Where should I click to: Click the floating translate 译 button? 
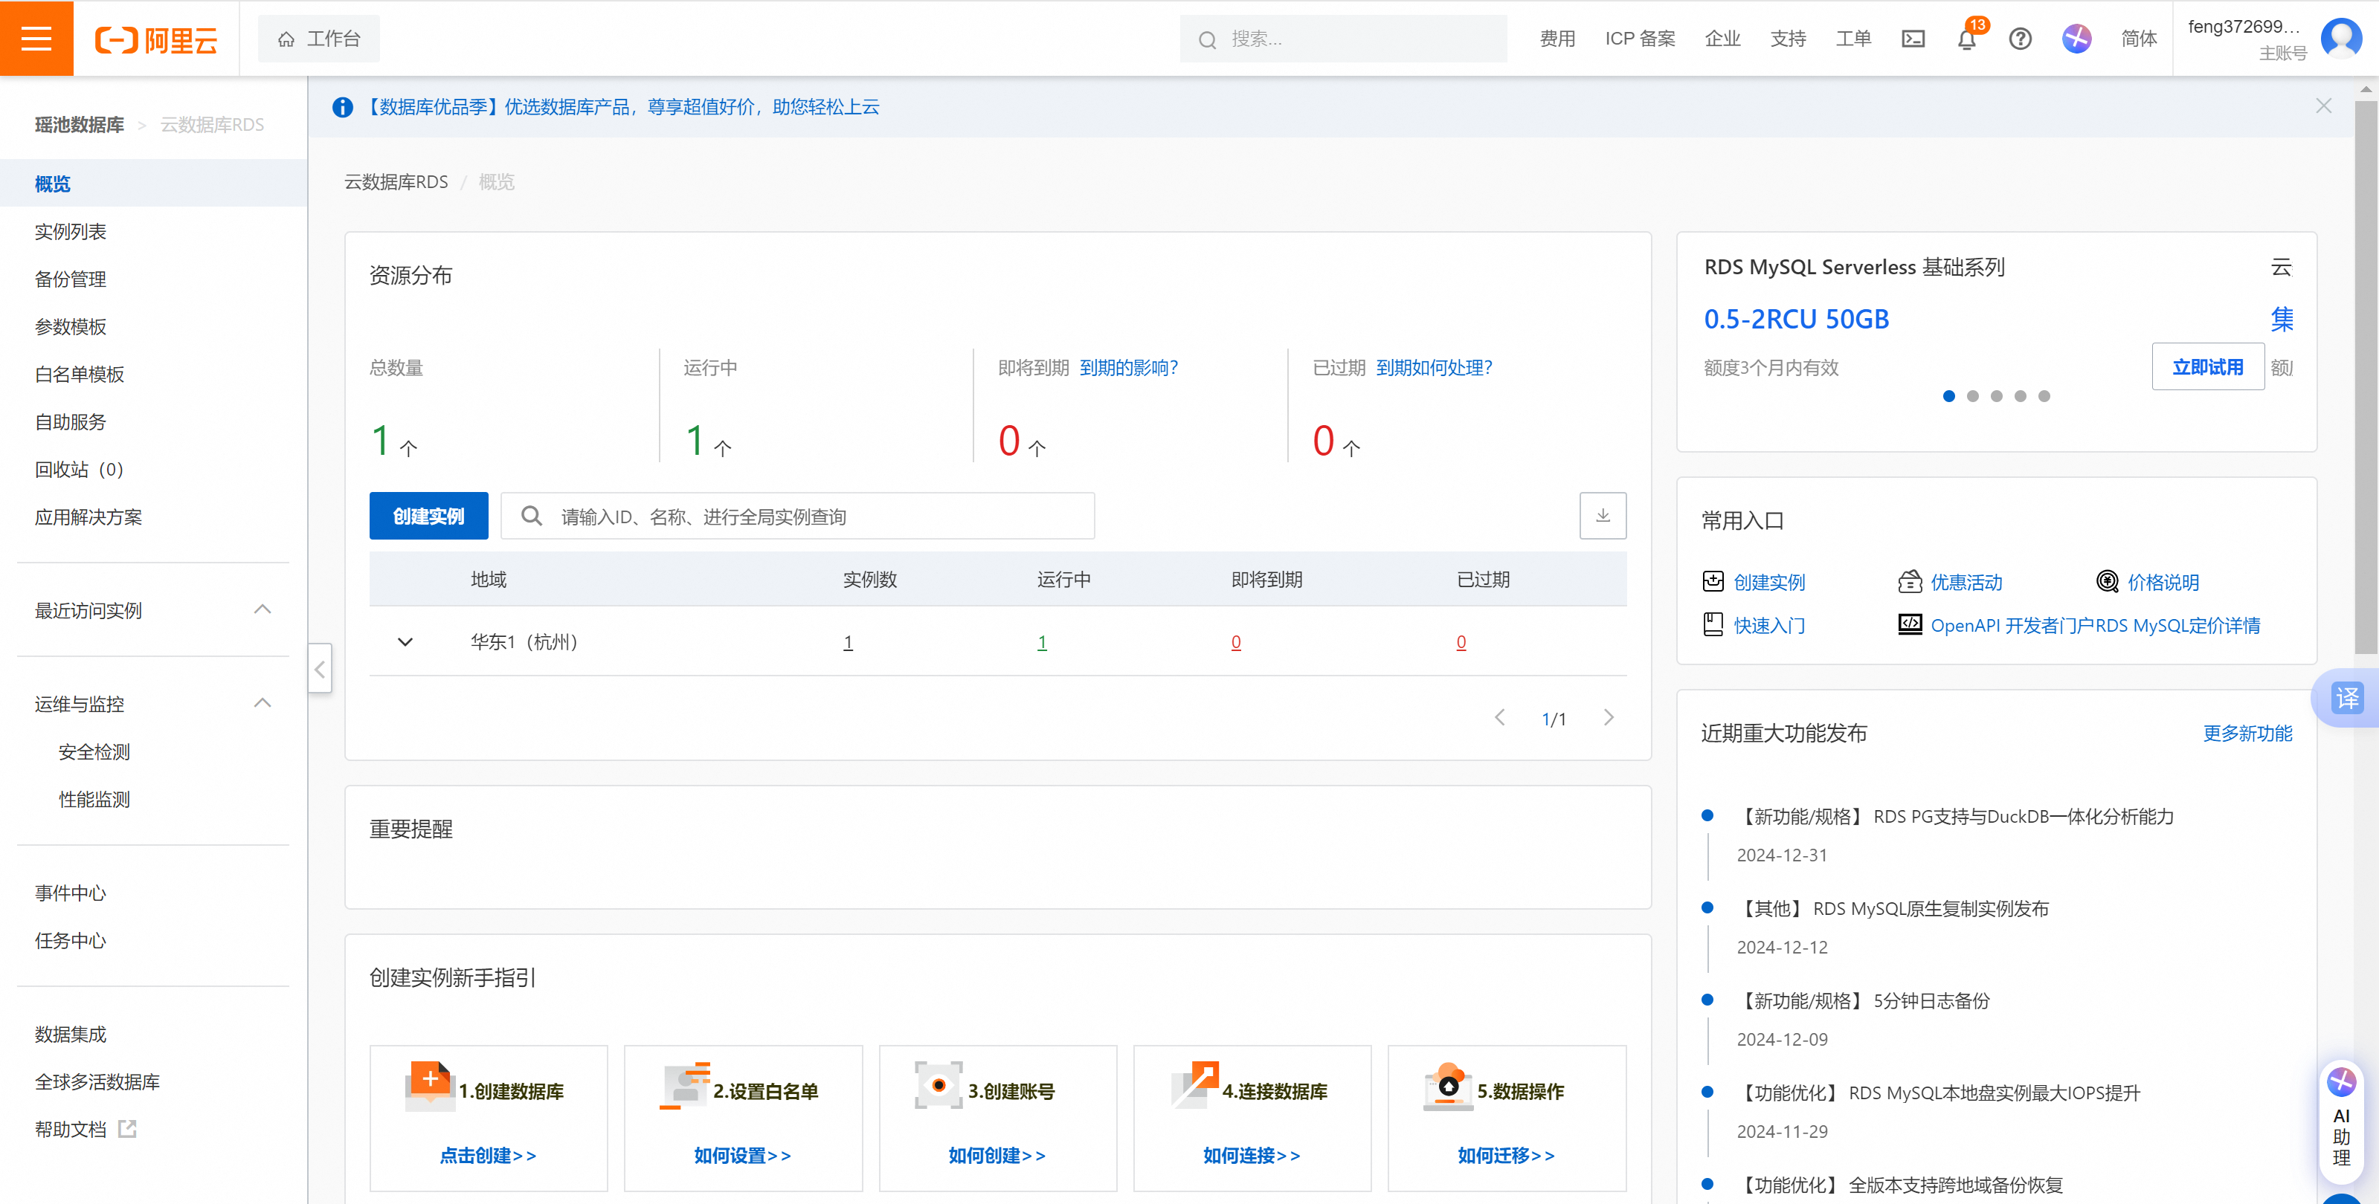[x=2347, y=697]
